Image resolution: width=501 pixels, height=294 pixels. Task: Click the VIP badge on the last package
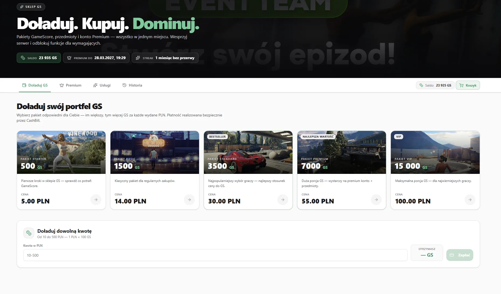399,137
